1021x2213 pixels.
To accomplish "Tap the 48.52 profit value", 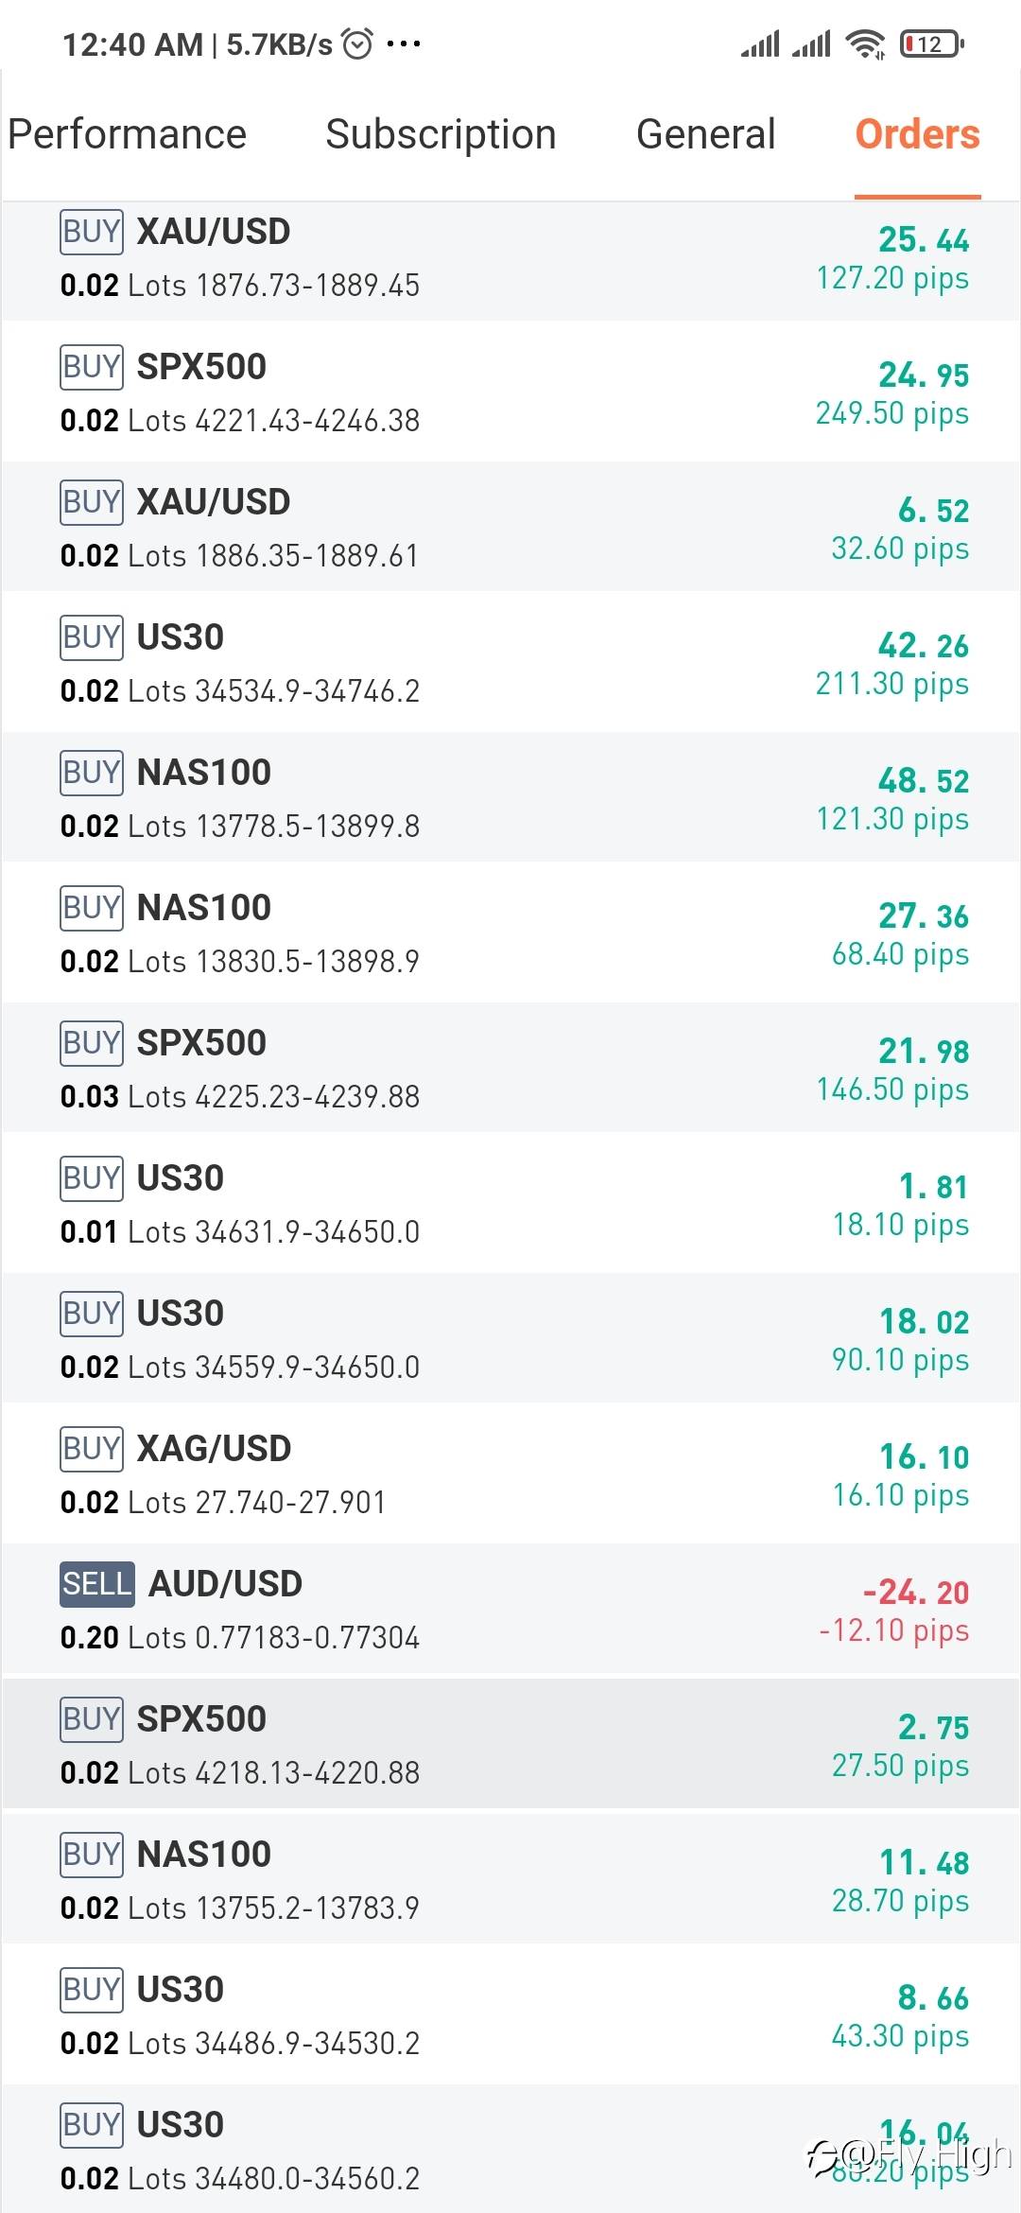I will tap(923, 781).
